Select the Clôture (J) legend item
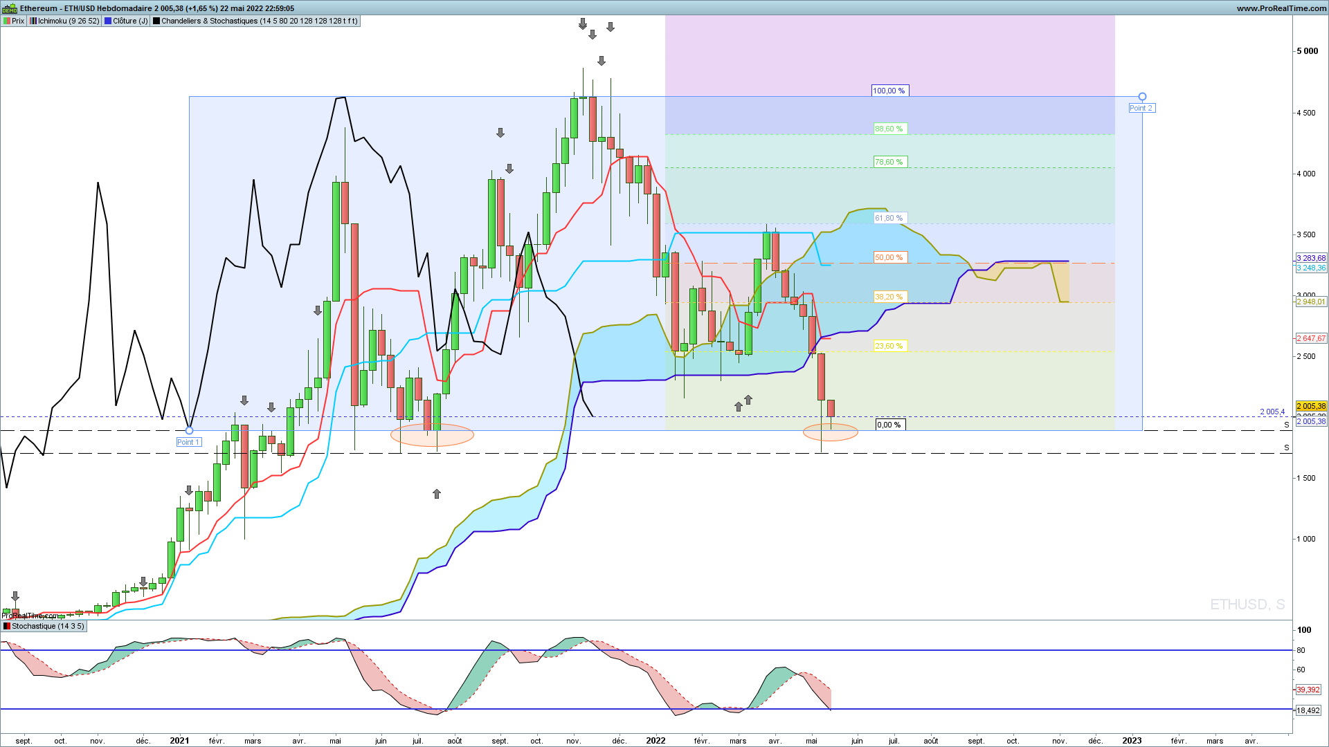 coord(126,21)
